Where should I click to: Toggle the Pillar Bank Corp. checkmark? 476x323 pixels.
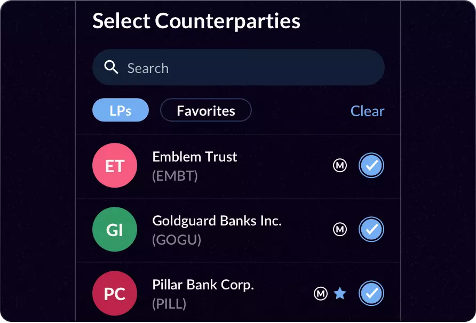point(371,293)
